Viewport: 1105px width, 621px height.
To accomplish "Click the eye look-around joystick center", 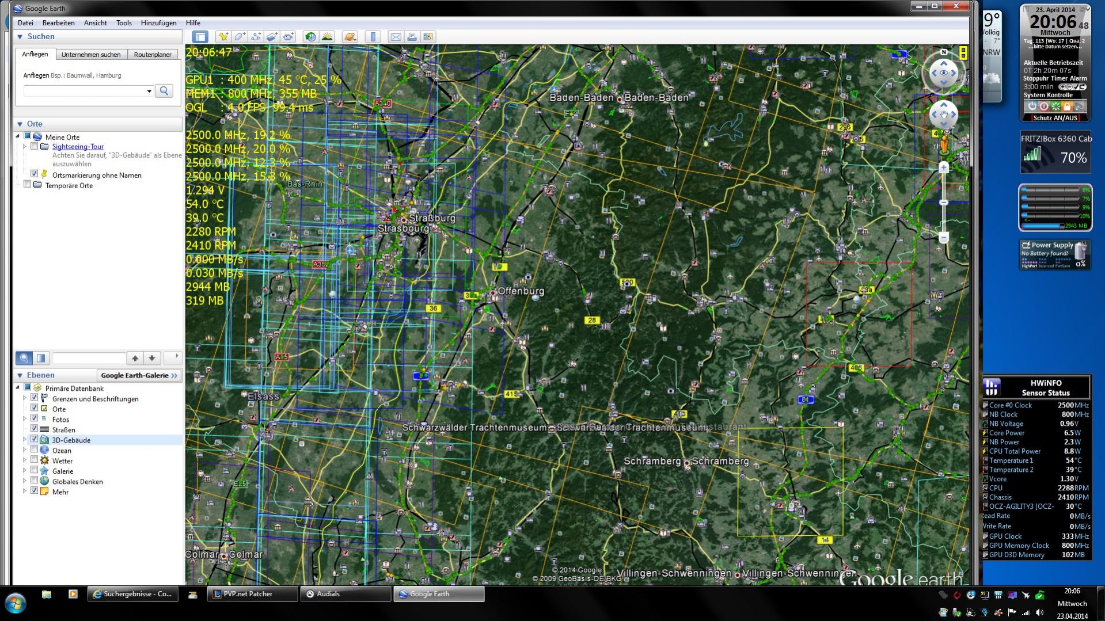I will coord(944,73).
